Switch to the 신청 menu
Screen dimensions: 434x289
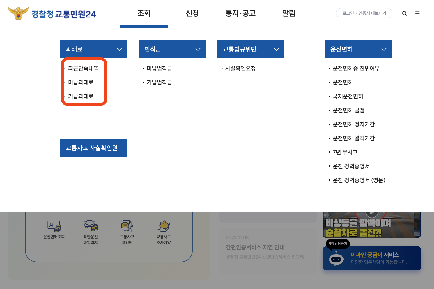(192, 13)
